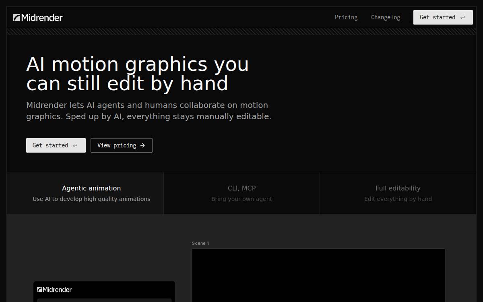Screen dimensions: 483x302
Task: Click the Midrender description paragraph
Action: point(149,111)
